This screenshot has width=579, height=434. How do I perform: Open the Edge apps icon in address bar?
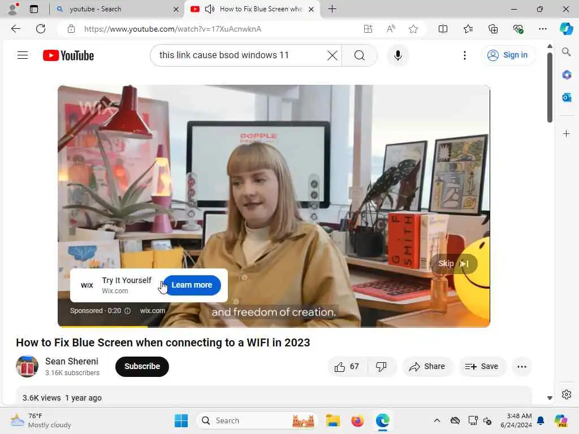coord(368,29)
